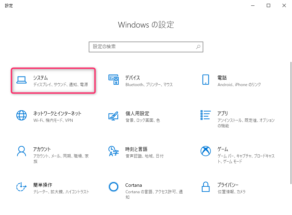The image size is (292, 215).
Task: Click the デバイス keyboard and speaker icon
Action: coord(114,80)
